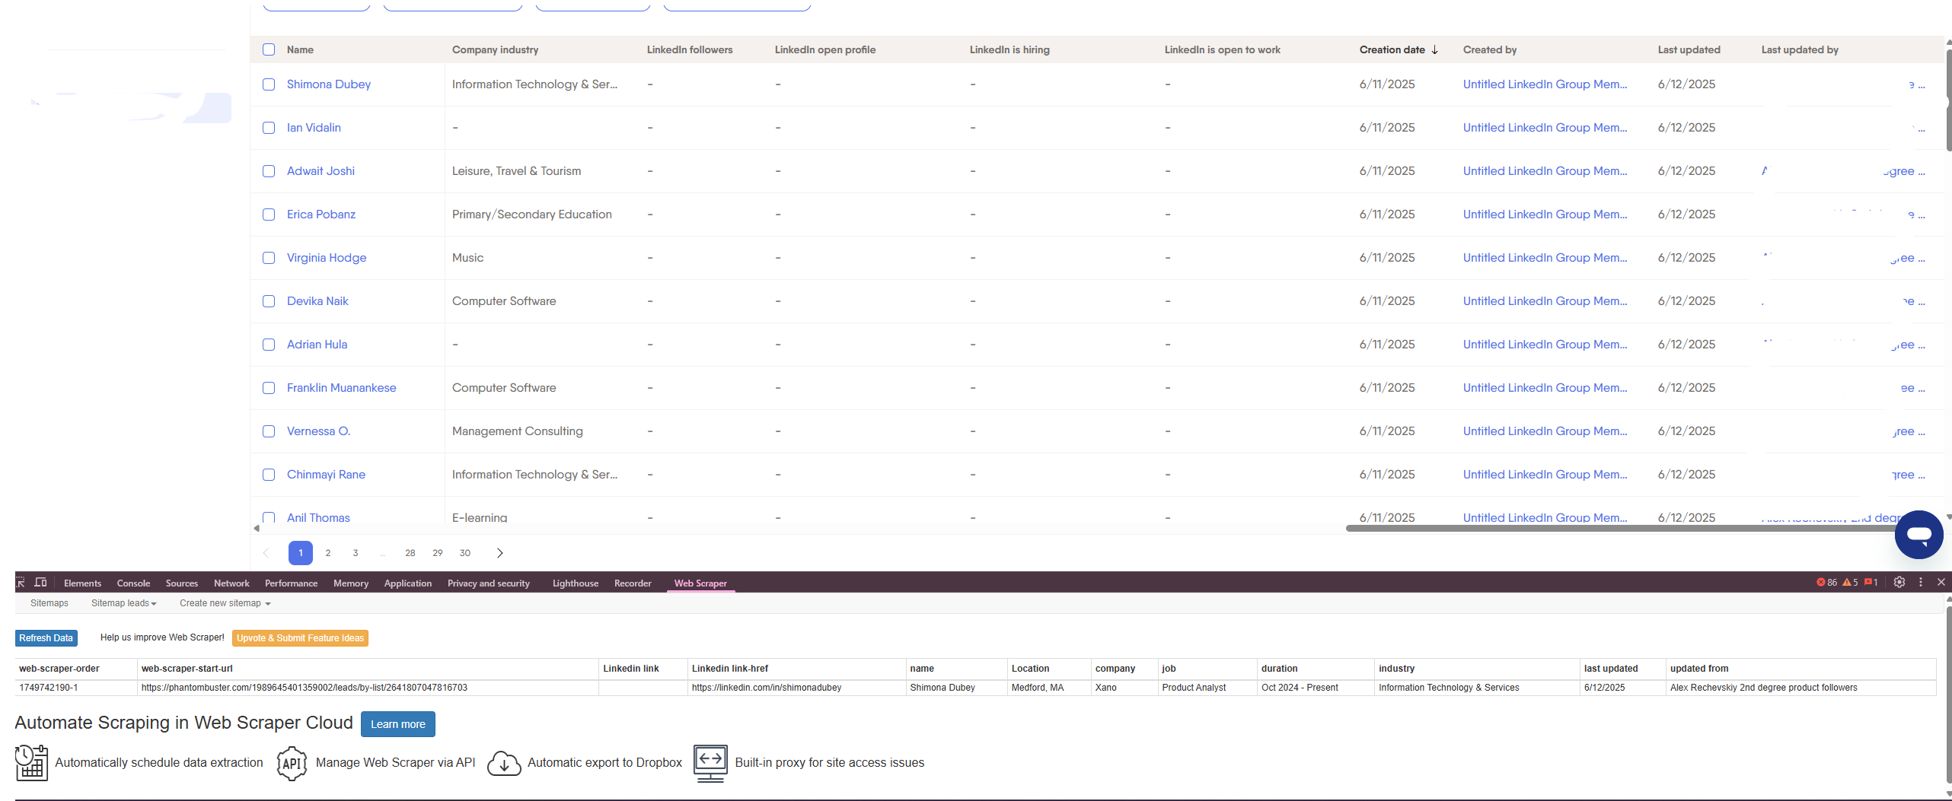This screenshot has width=1952, height=801.
Task: Open the DevTools three-dot customize menu
Action: [x=1921, y=582]
